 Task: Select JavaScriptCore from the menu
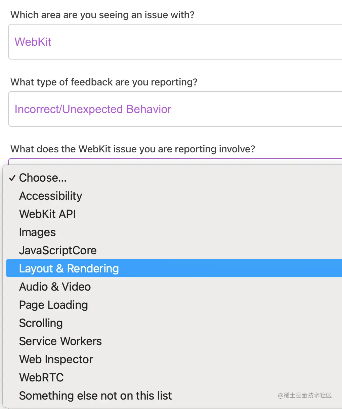tap(58, 250)
